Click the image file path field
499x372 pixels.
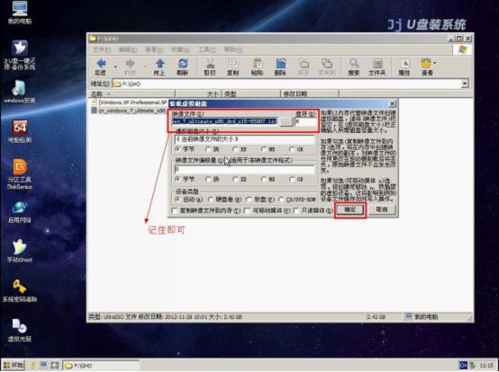[225, 121]
